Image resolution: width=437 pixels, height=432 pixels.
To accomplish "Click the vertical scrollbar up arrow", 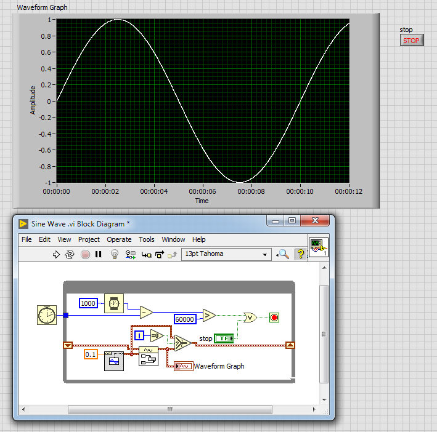I will pos(324,268).
